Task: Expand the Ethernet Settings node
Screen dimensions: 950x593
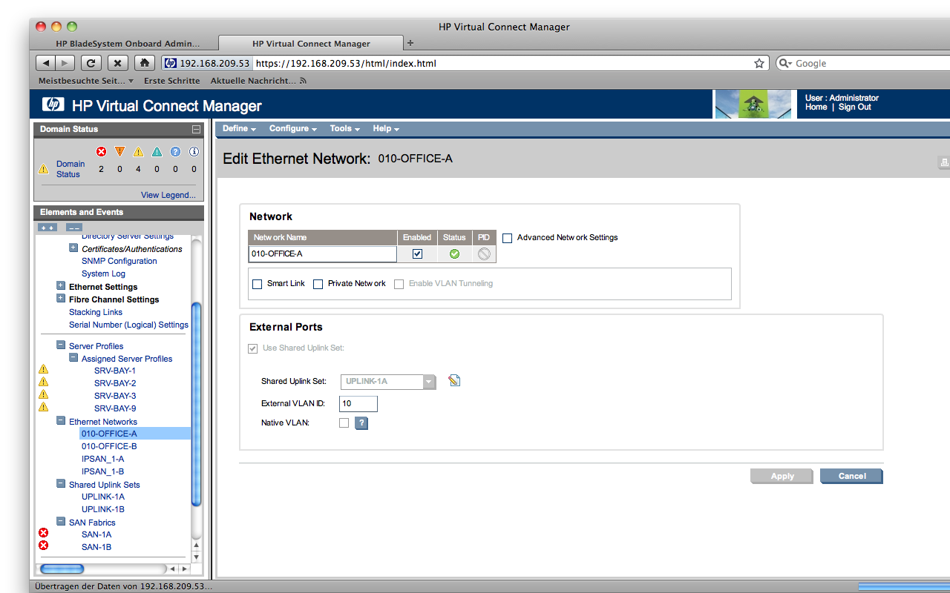Action: point(61,286)
